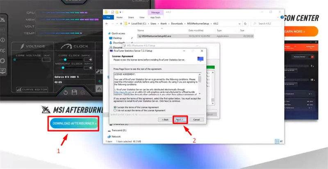Click the Learn More orange button
This screenshot has width=328, height=169.
pos(301,32)
